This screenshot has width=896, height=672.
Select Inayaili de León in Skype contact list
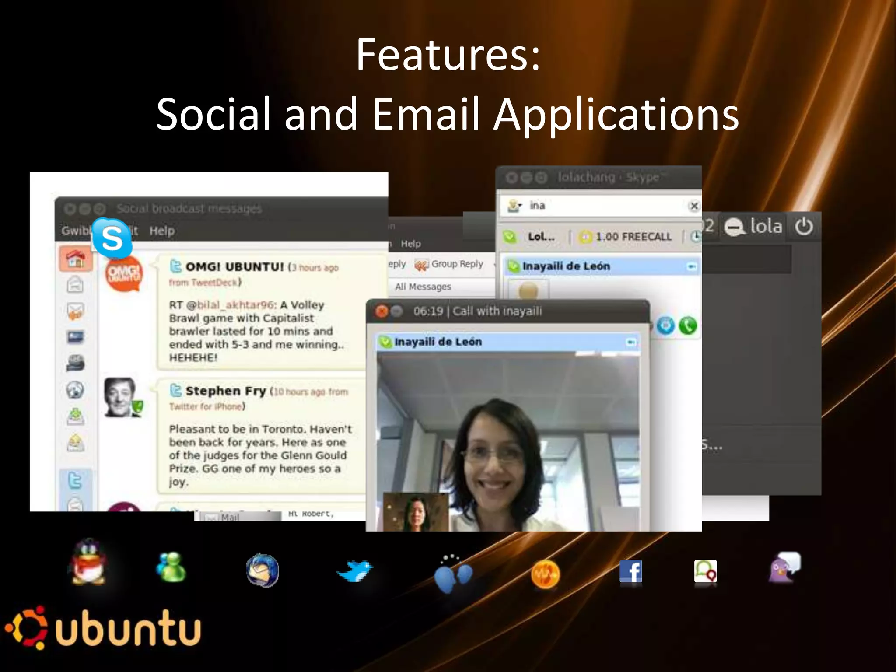click(602, 266)
